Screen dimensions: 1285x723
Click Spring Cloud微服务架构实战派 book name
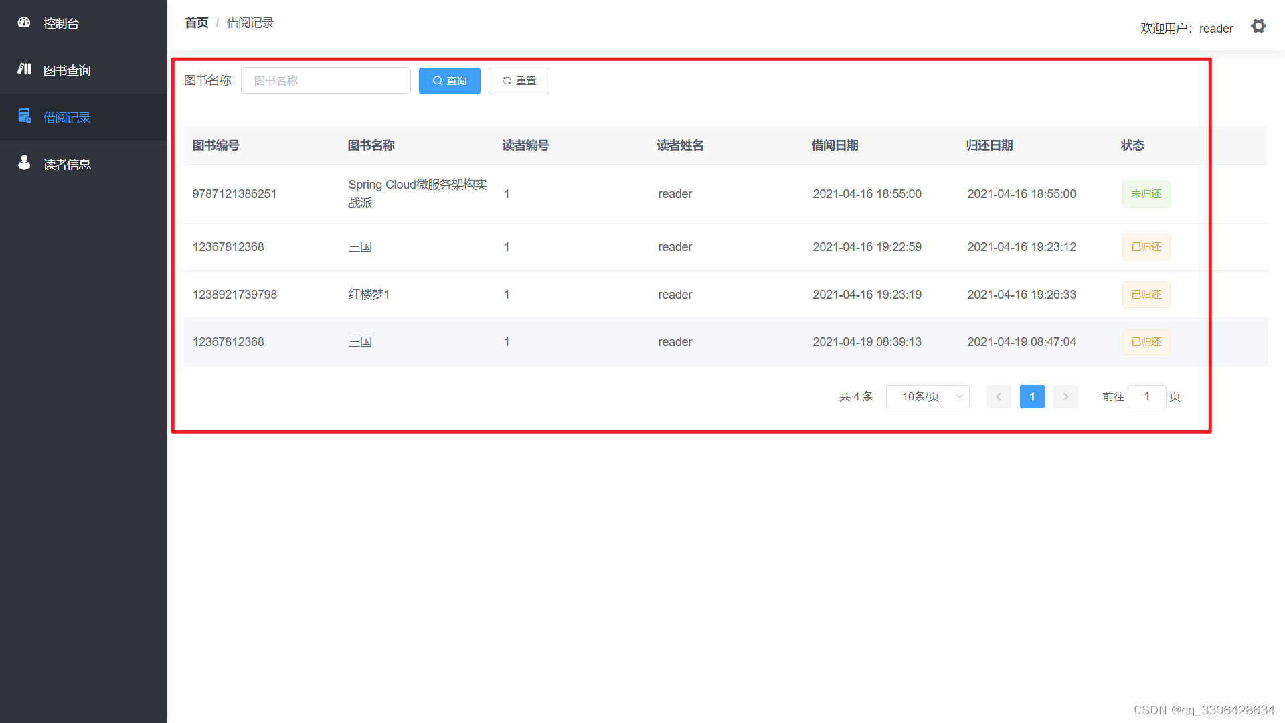coord(418,193)
